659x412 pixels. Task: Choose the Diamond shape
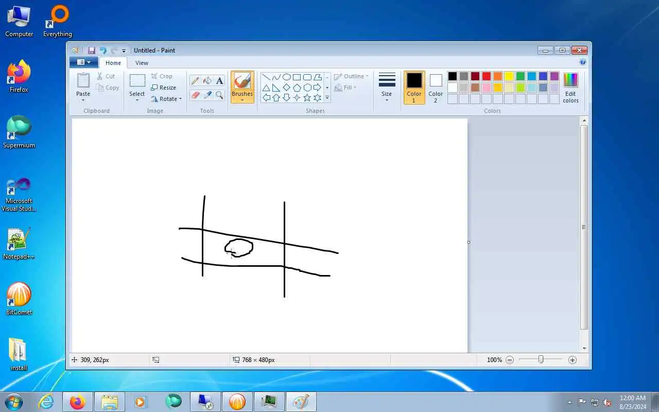tap(287, 88)
